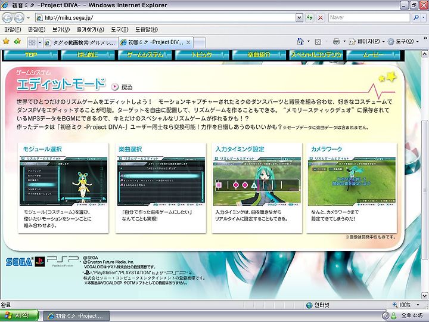Click the Add to Favorites star-plus icon
Image resolution: width=429 pixels, height=322 pixels.
17,41
